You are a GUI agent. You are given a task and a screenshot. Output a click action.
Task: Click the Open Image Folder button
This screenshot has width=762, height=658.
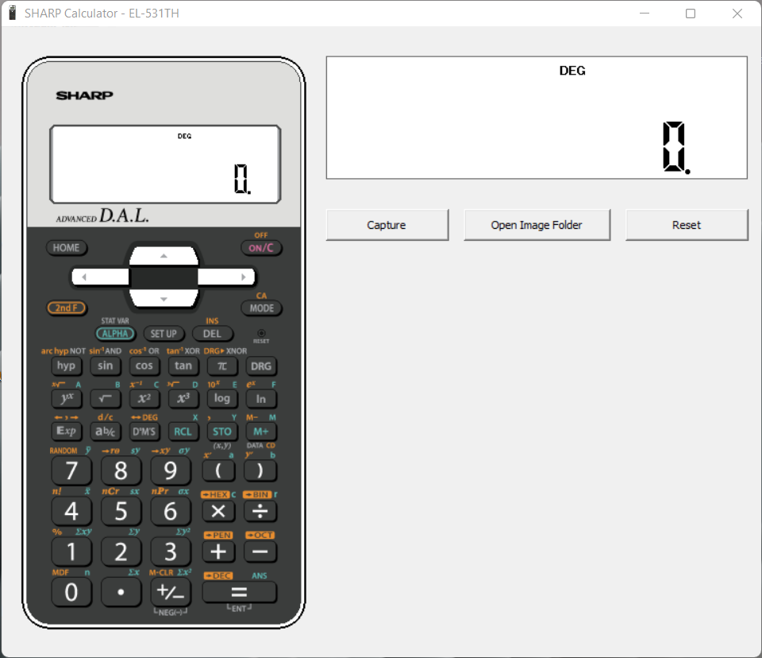click(x=537, y=225)
